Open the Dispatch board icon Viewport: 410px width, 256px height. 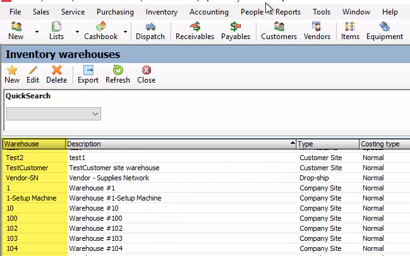(x=150, y=31)
